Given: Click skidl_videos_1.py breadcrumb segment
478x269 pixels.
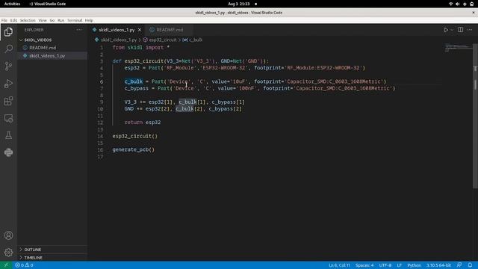Looking at the screenshot, I should [x=119, y=40].
